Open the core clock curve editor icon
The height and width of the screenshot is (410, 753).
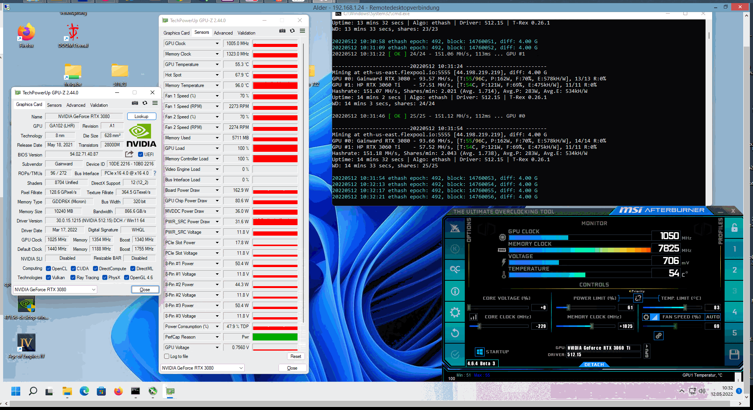[473, 317]
